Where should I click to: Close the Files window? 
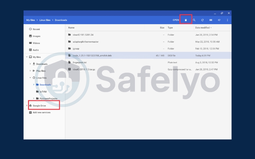[229, 13]
